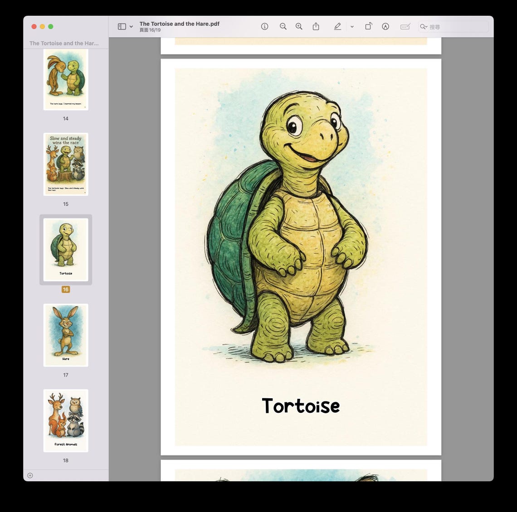Open the sidebar display mode dropdown
This screenshot has width=517, height=512.
tap(132, 26)
